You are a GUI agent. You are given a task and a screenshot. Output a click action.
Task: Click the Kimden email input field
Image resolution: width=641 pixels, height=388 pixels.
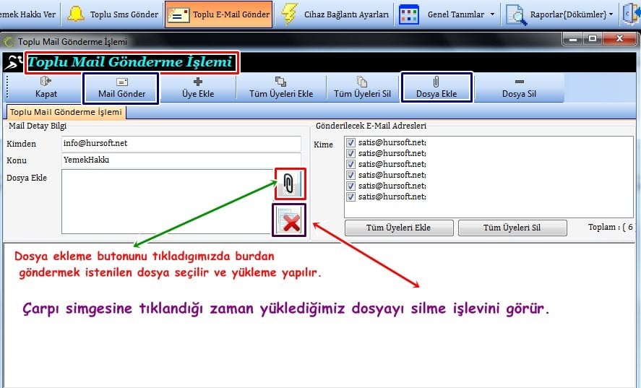point(181,144)
